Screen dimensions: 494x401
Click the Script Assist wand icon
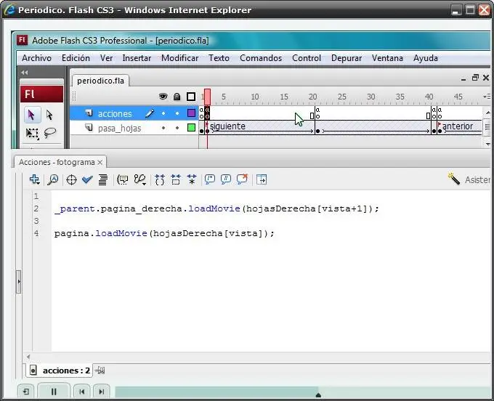click(454, 179)
